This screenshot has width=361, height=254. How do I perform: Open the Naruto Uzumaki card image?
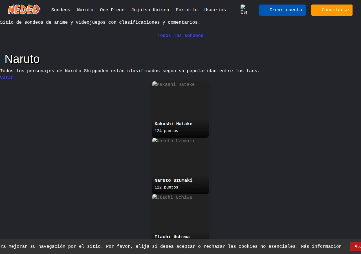click(x=180, y=166)
